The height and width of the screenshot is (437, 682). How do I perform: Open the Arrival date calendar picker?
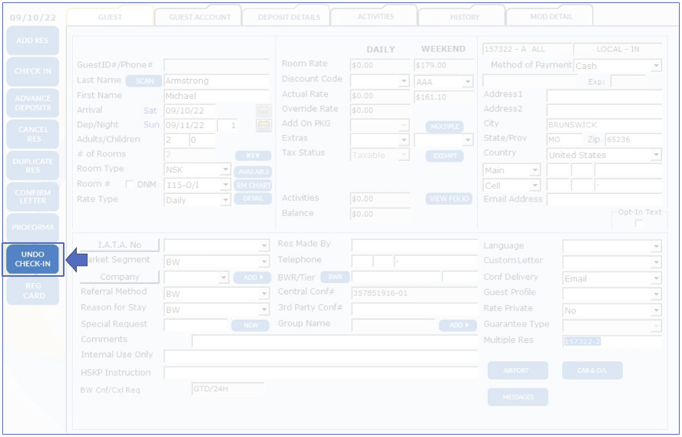pyautogui.click(x=263, y=110)
